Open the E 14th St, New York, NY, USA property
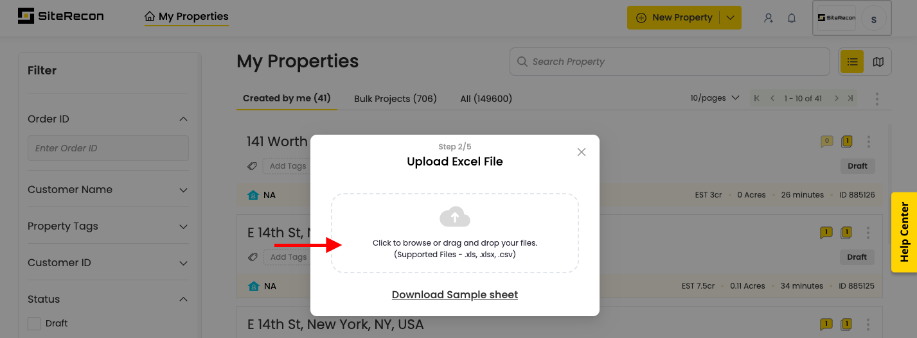The height and width of the screenshot is (338, 917). [335, 325]
